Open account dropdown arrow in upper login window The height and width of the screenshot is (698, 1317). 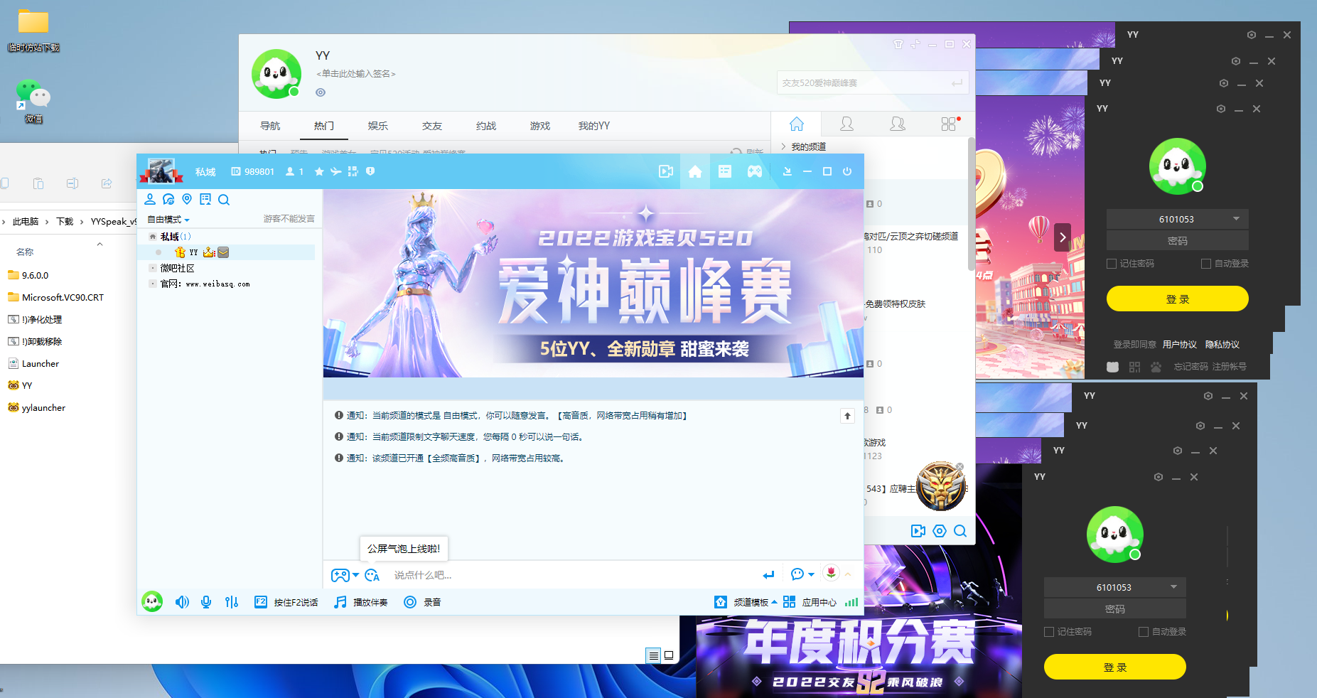1236,219
